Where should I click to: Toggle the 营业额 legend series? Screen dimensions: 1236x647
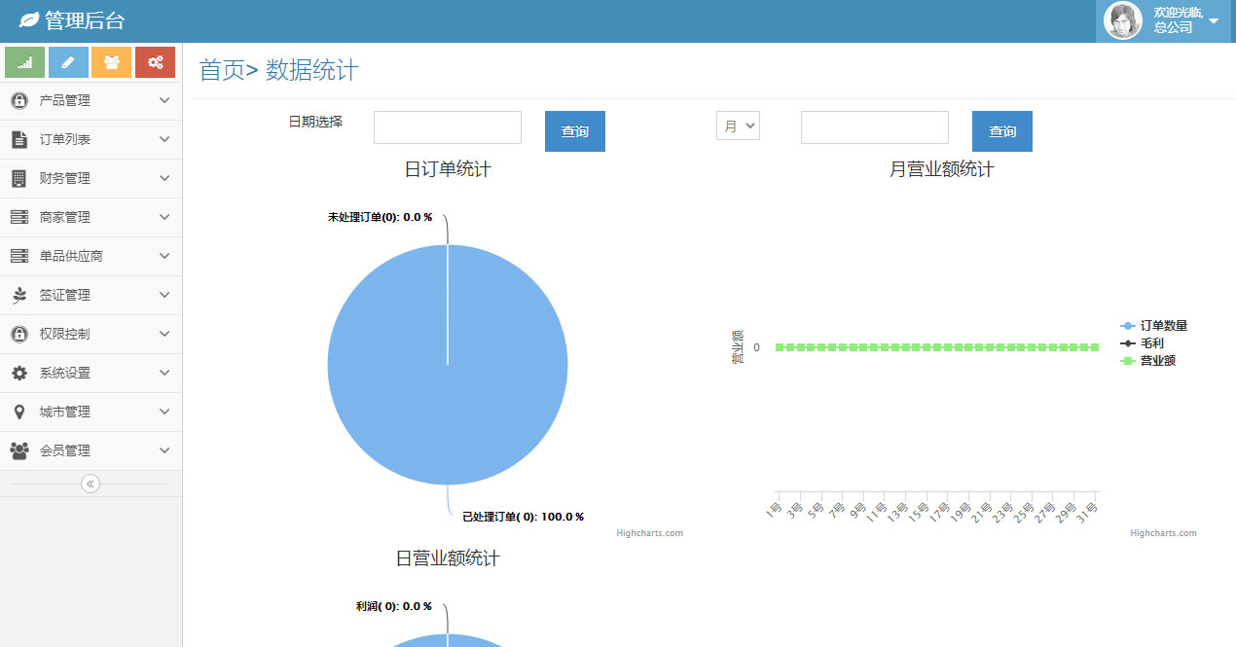(x=1148, y=361)
